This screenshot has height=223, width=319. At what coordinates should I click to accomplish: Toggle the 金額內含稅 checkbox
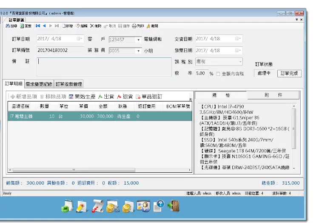tap(218, 74)
